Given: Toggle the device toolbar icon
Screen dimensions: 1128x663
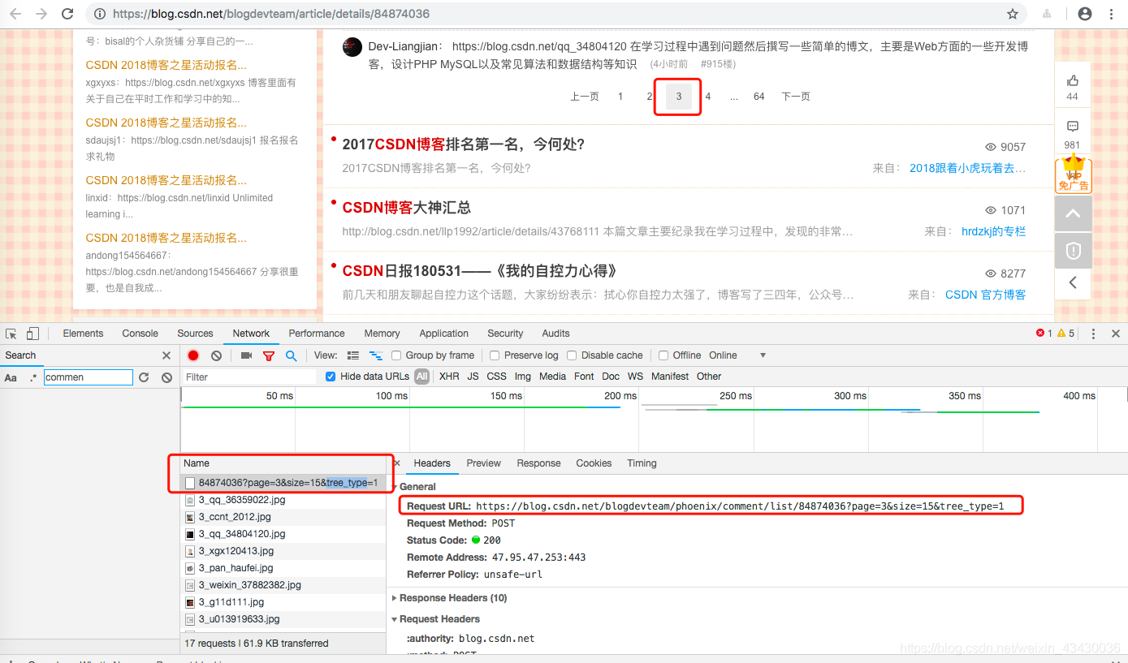Looking at the screenshot, I should click(32, 334).
